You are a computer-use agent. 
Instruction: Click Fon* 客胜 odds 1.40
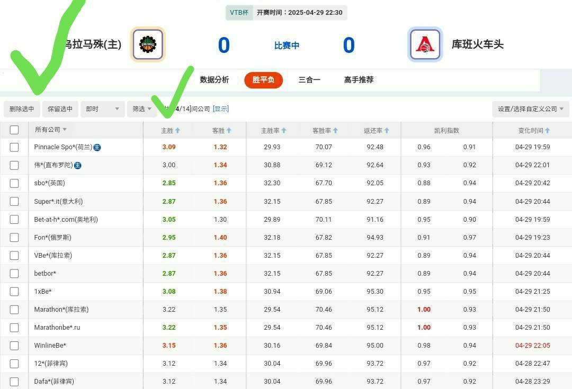pos(220,237)
